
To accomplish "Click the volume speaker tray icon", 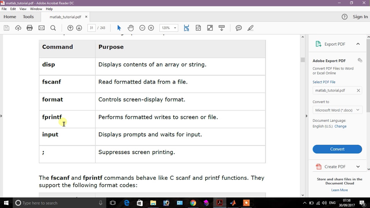I will [x=324, y=203].
